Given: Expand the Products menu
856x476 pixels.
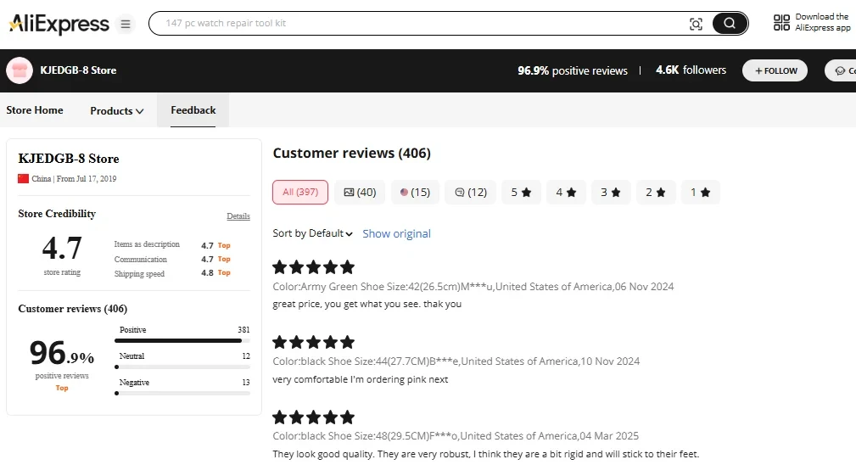Looking at the screenshot, I should [x=117, y=111].
